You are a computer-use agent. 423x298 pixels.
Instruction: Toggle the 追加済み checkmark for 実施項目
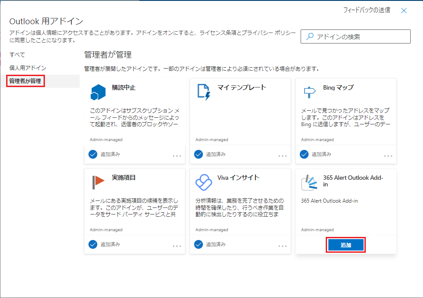point(93,244)
